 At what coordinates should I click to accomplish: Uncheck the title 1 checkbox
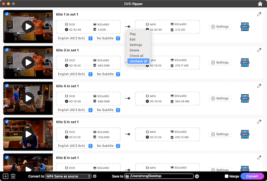click(x=6, y=13)
